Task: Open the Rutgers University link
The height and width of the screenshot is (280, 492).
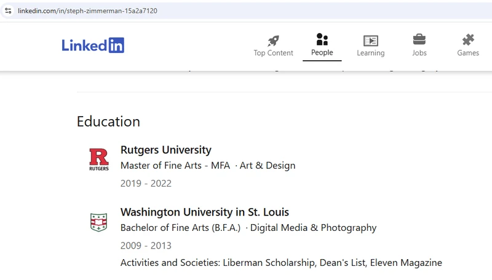Action: [166, 150]
